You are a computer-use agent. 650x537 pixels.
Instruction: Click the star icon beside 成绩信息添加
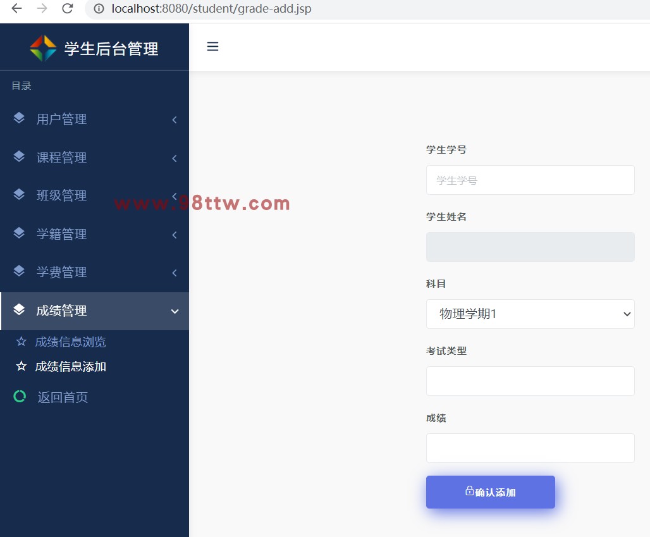pos(21,366)
